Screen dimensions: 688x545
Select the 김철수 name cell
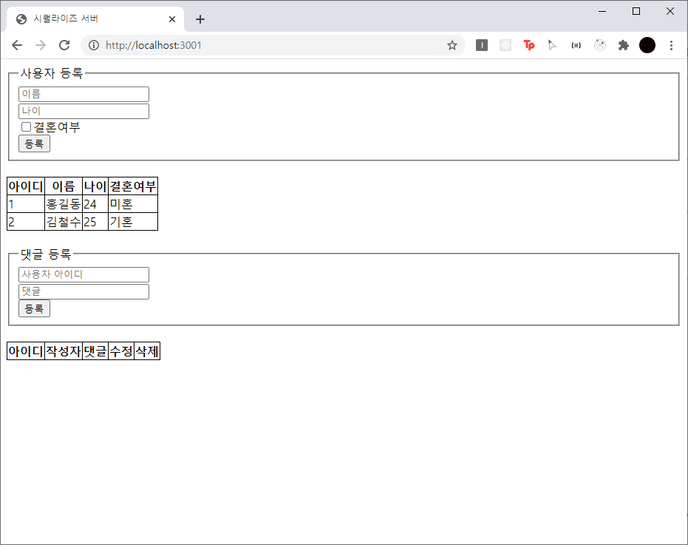click(64, 222)
